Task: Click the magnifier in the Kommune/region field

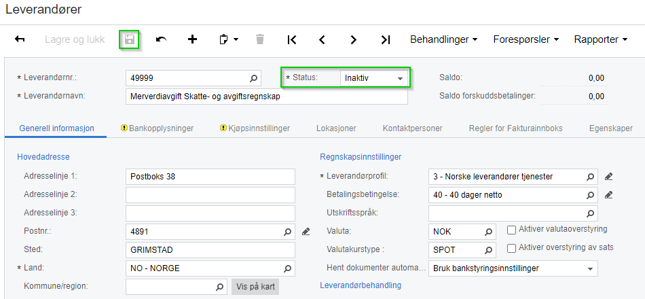Action: 220,287
